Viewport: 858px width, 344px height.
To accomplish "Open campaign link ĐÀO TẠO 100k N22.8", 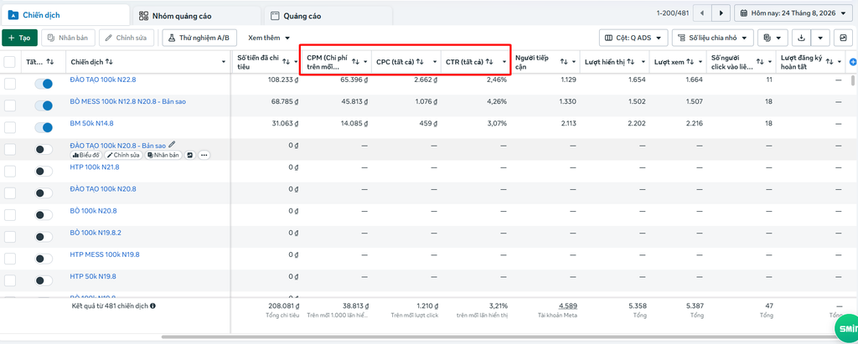I will [103, 80].
